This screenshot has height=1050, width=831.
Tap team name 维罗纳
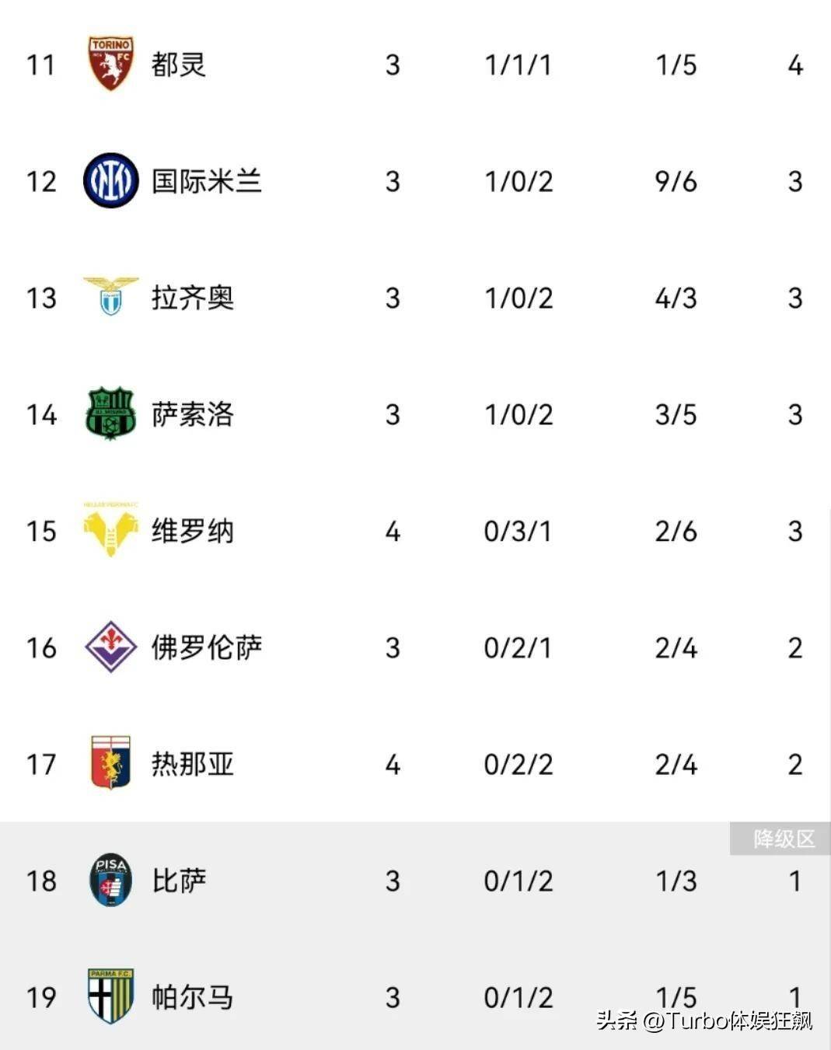(192, 531)
